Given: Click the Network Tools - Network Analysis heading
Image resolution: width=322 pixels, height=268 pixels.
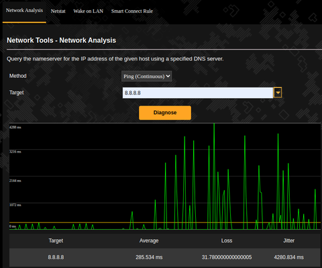Looking at the screenshot, I should coord(61,40).
